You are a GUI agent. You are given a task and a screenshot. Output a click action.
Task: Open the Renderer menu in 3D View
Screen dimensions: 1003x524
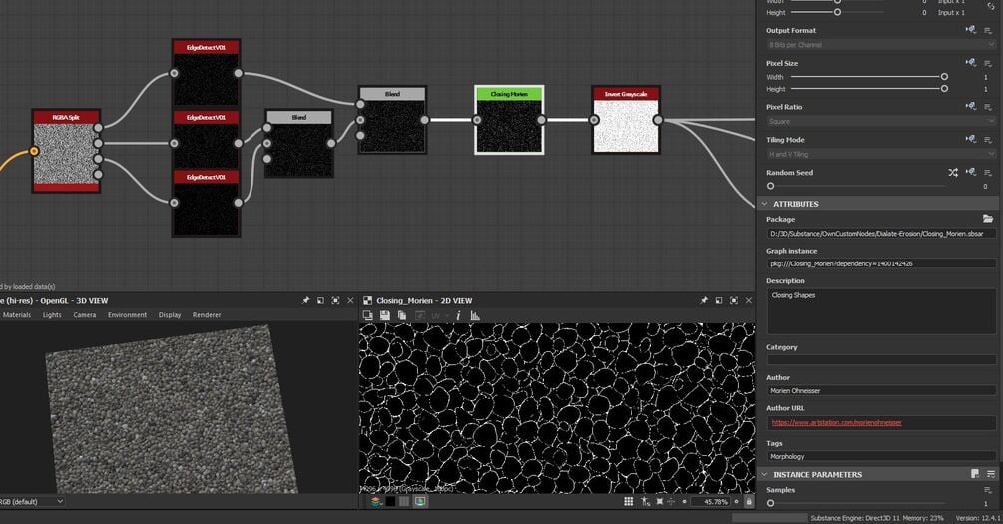pyautogui.click(x=207, y=314)
